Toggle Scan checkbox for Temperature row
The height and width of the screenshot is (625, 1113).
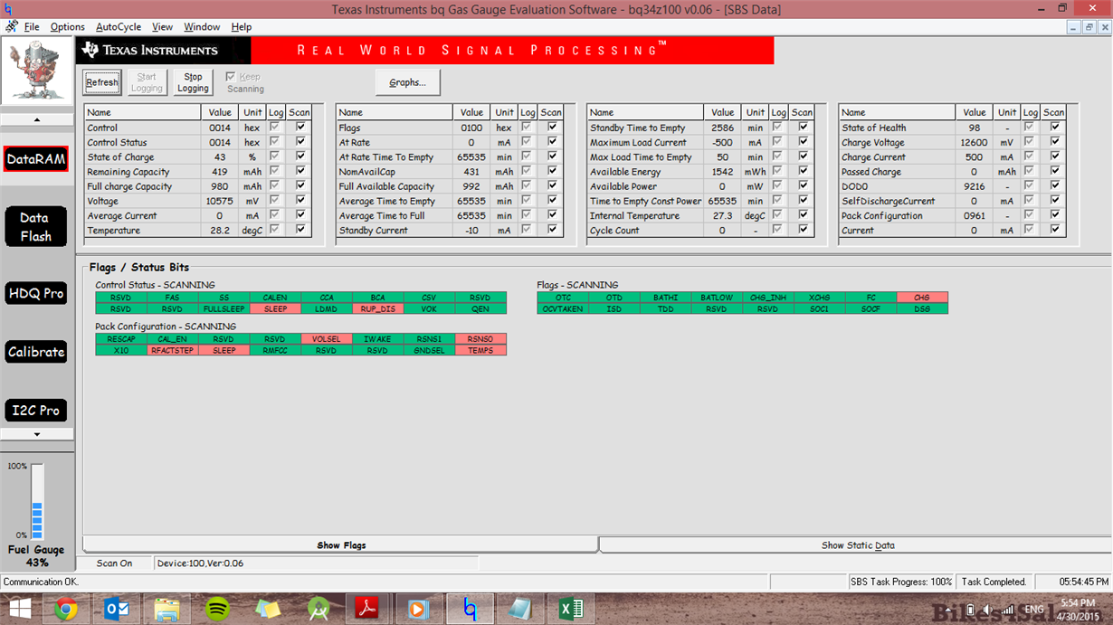point(300,230)
